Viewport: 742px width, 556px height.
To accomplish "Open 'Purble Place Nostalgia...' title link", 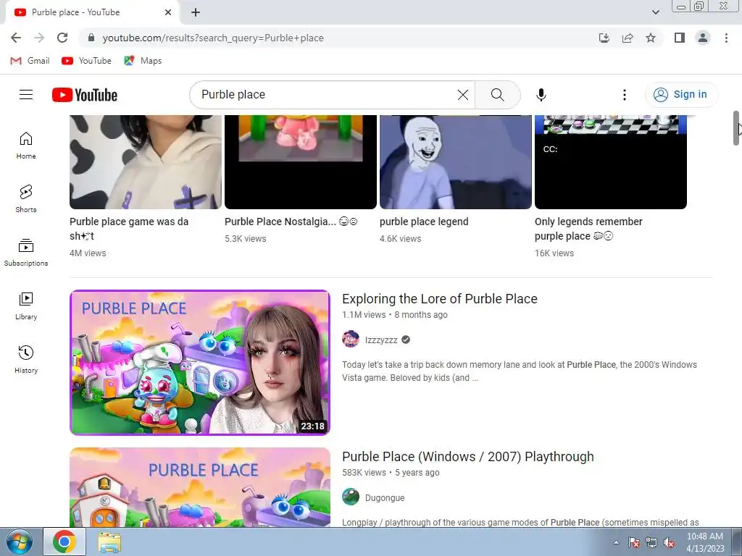I will tap(291, 222).
